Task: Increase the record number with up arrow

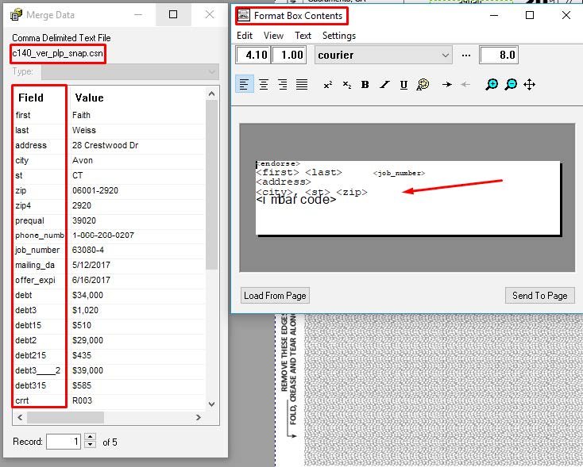Action: tap(90, 437)
